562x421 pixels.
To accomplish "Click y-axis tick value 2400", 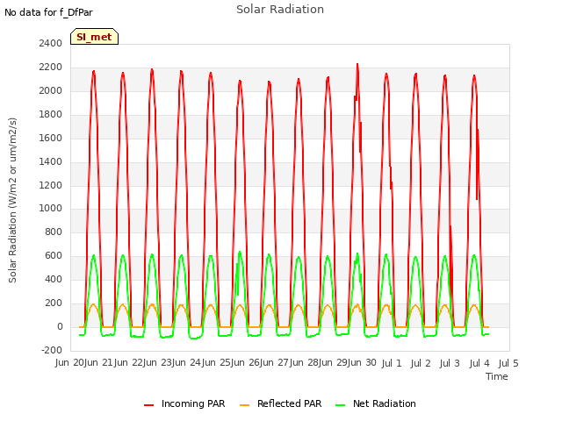I will (x=51, y=43).
